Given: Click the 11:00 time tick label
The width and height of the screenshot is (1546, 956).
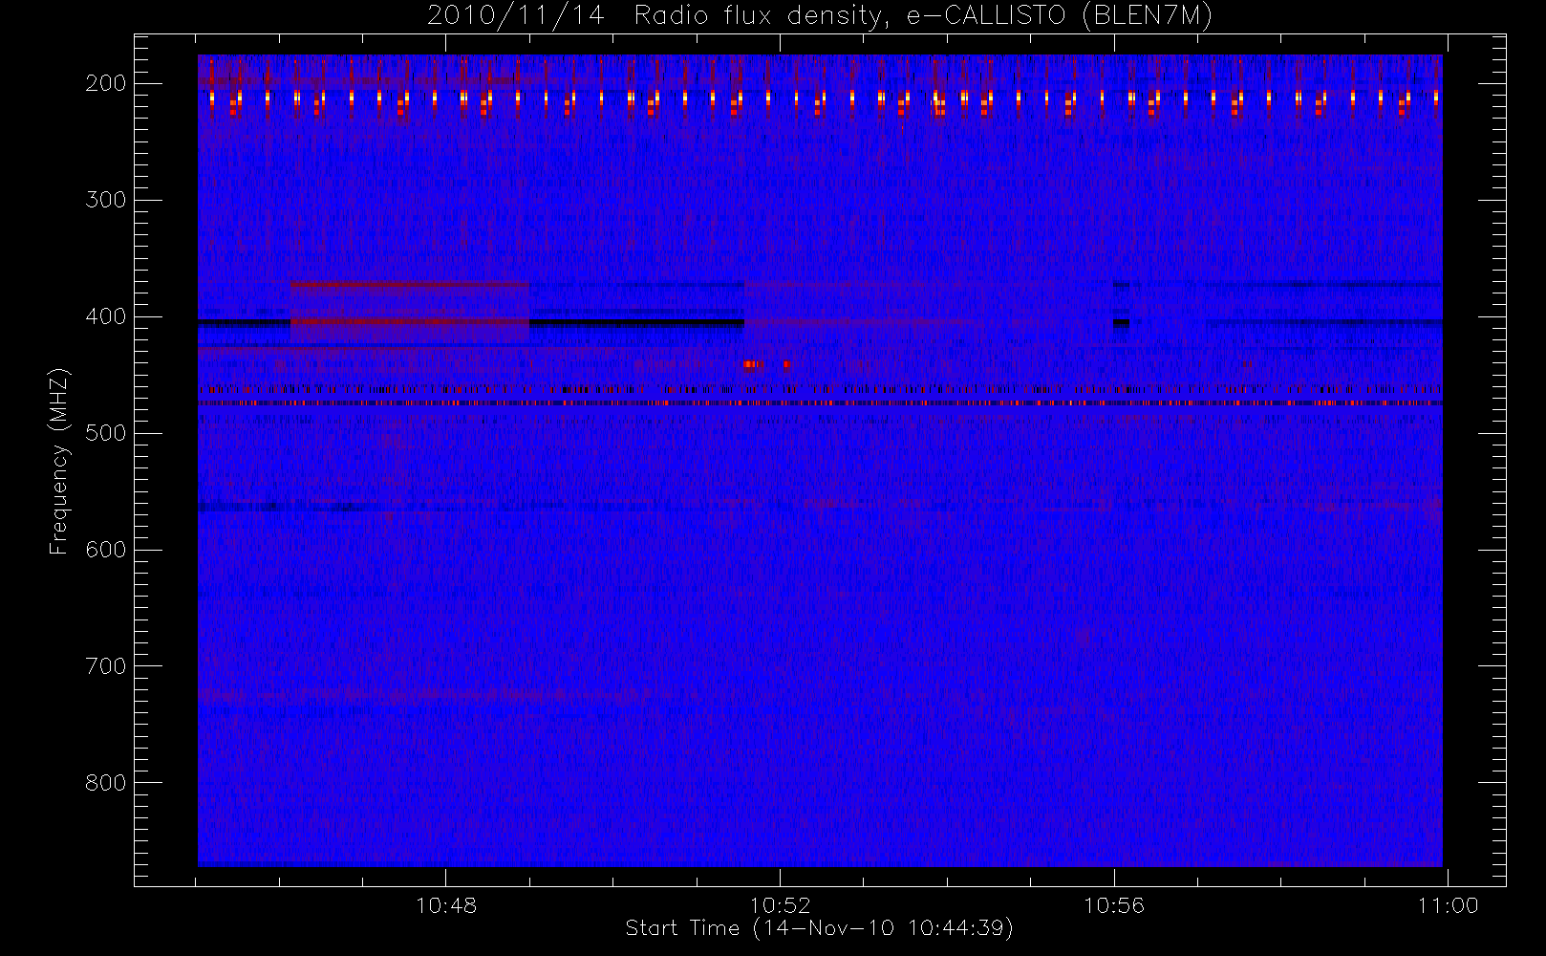Looking at the screenshot, I should click(1448, 905).
